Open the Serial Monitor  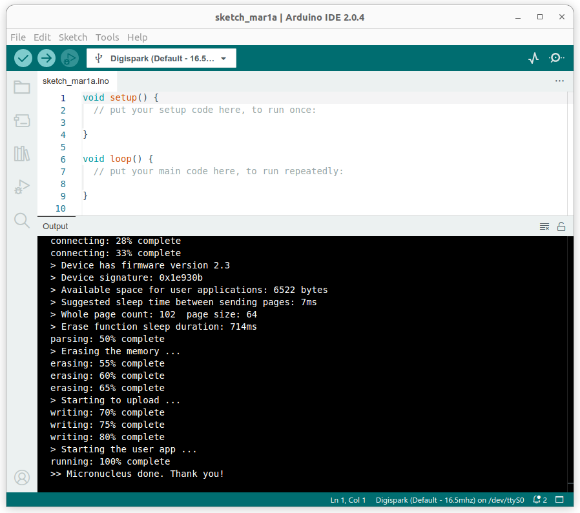556,58
